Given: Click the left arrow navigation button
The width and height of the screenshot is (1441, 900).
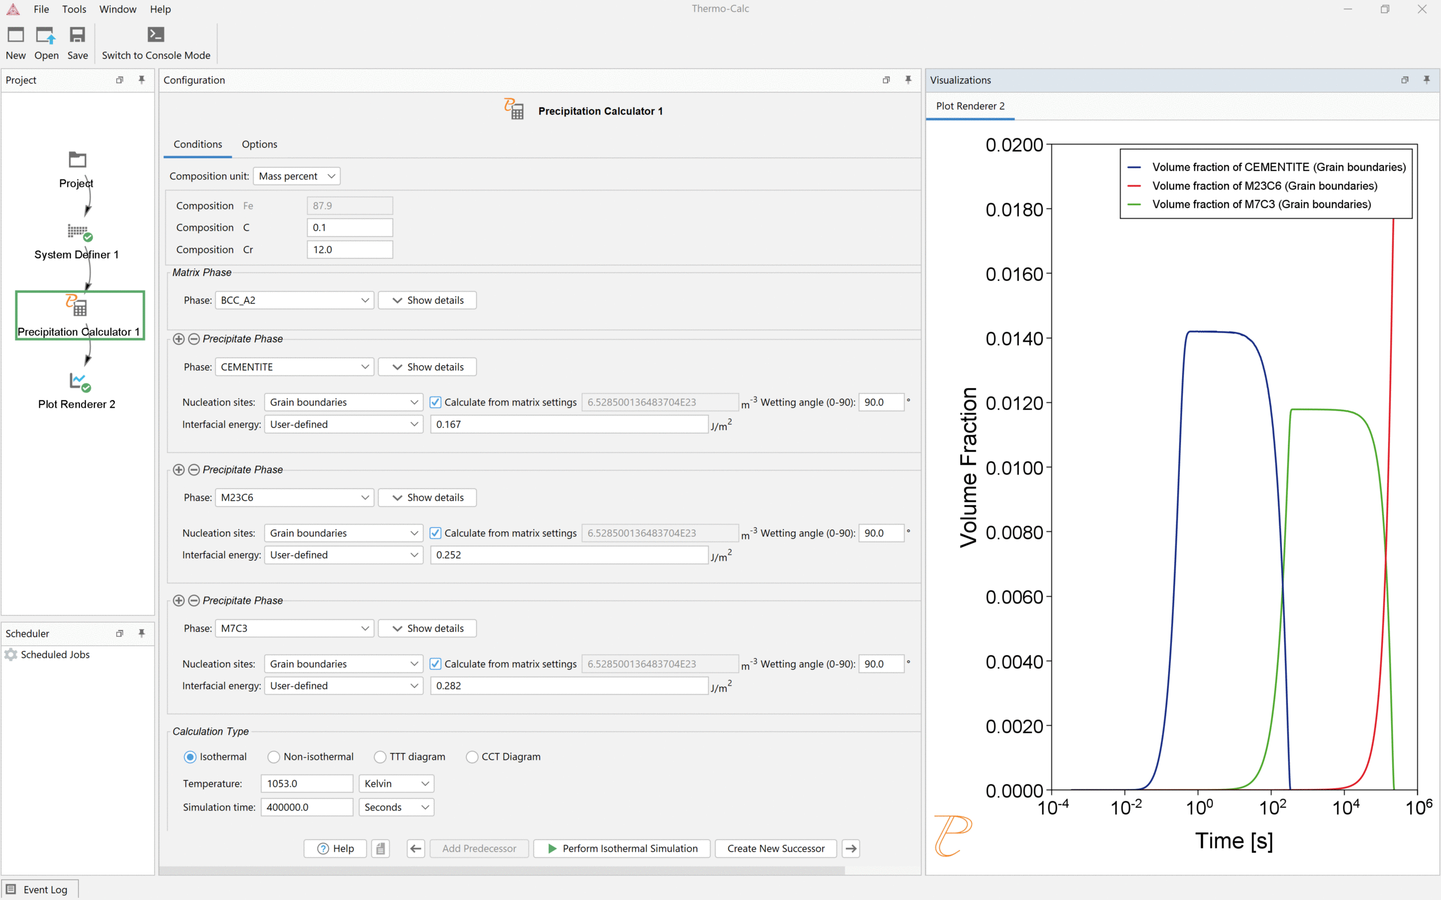Looking at the screenshot, I should (x=415, y=848).
